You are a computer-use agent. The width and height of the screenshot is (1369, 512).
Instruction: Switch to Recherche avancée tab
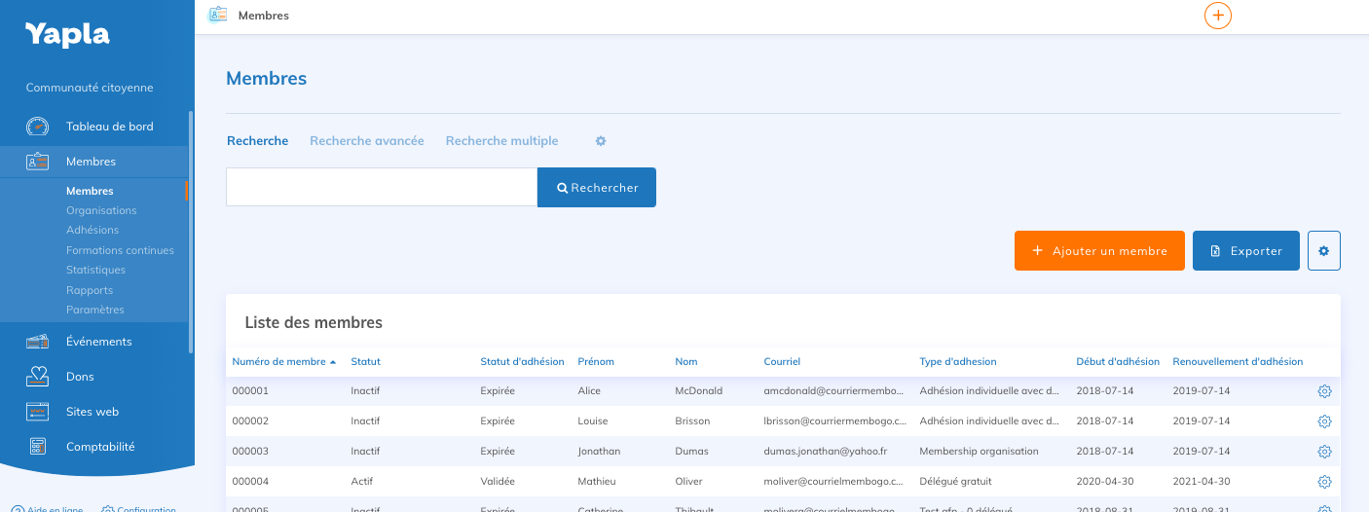pos(367,141)
